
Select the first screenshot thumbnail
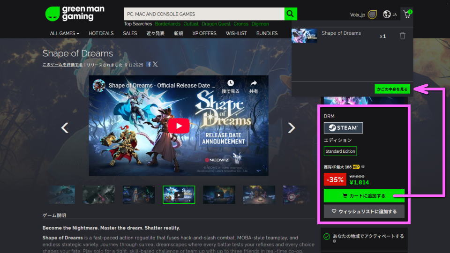pos(61,195)
